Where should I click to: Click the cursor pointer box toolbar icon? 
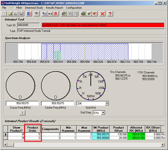point(44,14)
